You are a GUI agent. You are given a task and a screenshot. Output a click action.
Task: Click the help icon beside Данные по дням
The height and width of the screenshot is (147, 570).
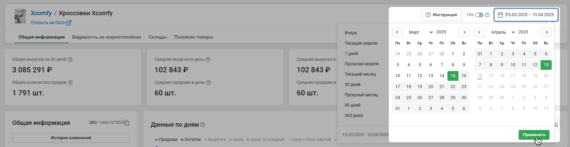click(203, 125)
